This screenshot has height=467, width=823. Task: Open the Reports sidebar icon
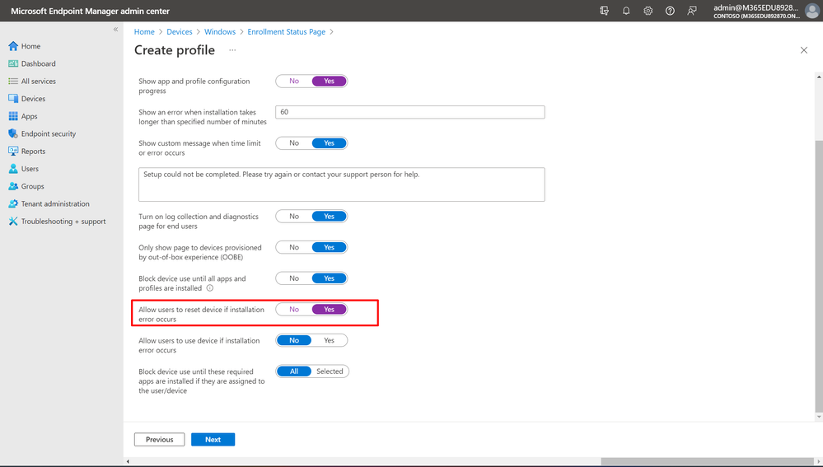pyautogui.click(x=13, y=151)
